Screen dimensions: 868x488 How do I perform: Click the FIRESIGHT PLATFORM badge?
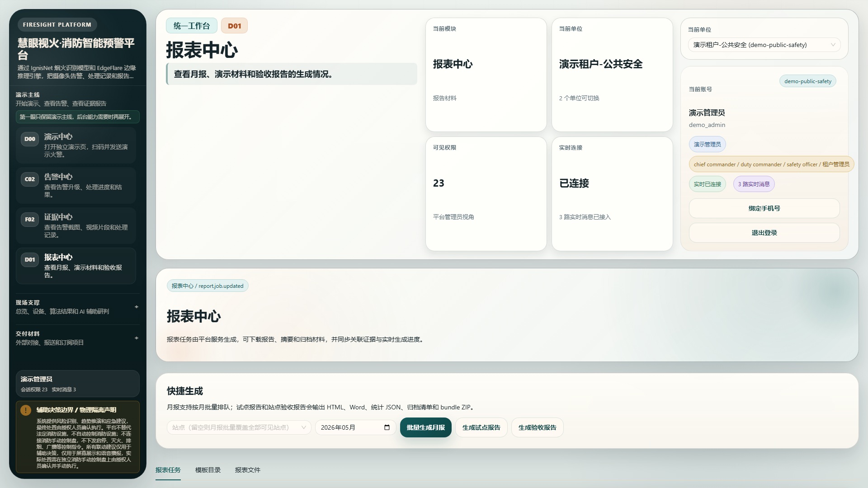[57, 25]
